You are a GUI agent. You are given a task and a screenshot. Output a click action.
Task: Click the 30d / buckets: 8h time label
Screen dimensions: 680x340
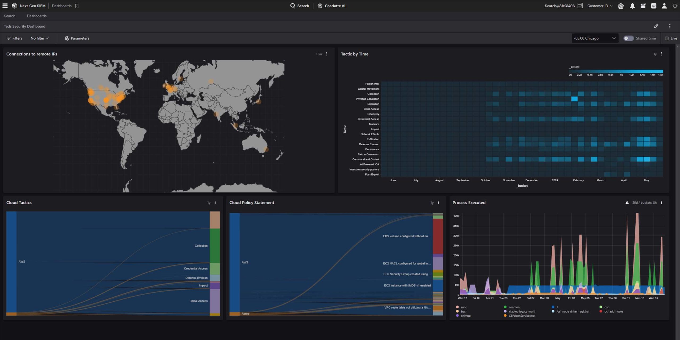point(644,203)
